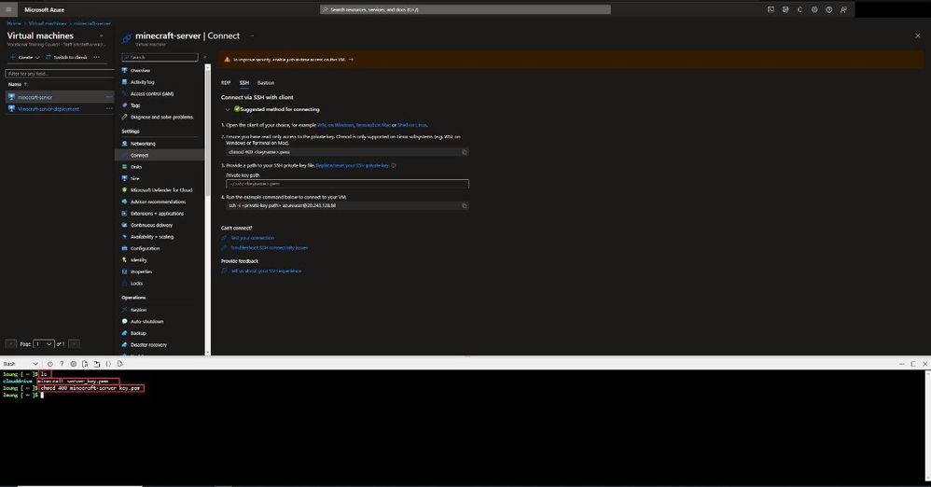Click the Home breadcrumb link

click(14, 23)
